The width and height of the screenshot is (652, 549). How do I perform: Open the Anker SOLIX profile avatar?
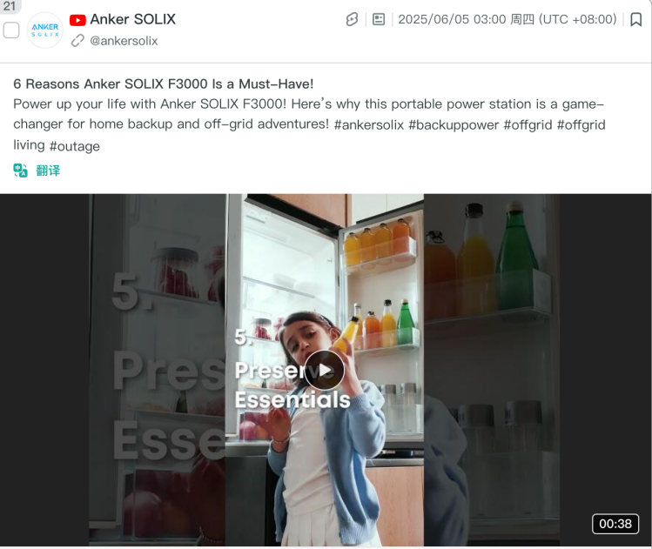45,30
